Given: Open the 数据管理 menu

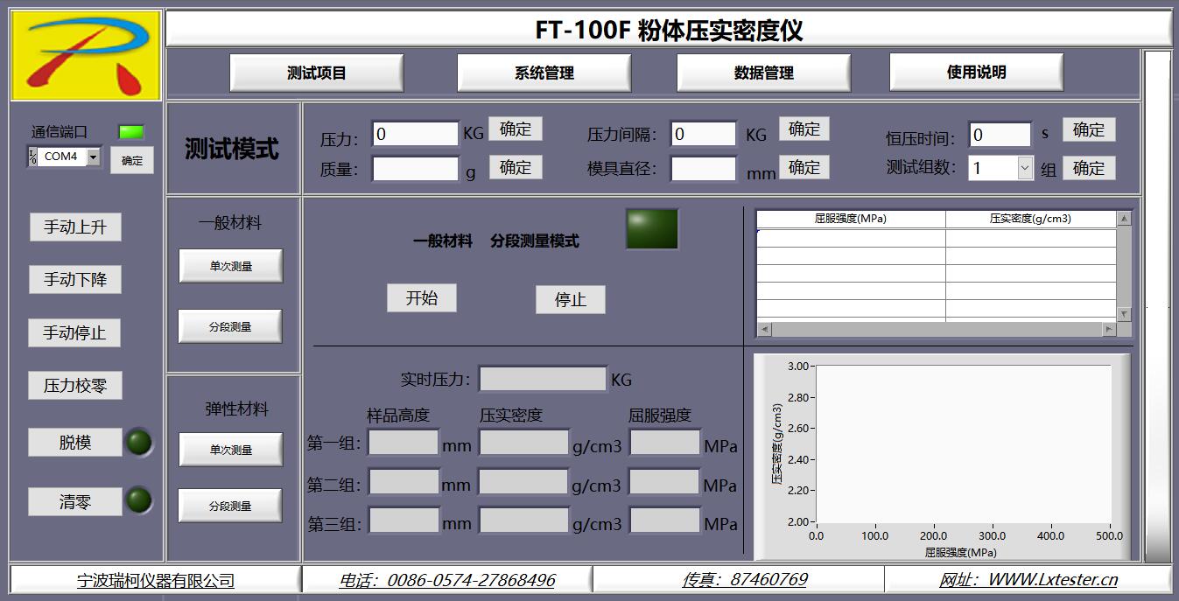Looking at the screenshot, I should [x=763, y=73].
